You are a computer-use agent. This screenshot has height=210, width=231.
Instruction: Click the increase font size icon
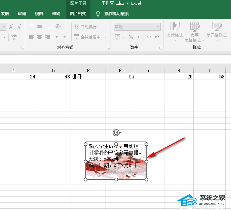[11, 27]
